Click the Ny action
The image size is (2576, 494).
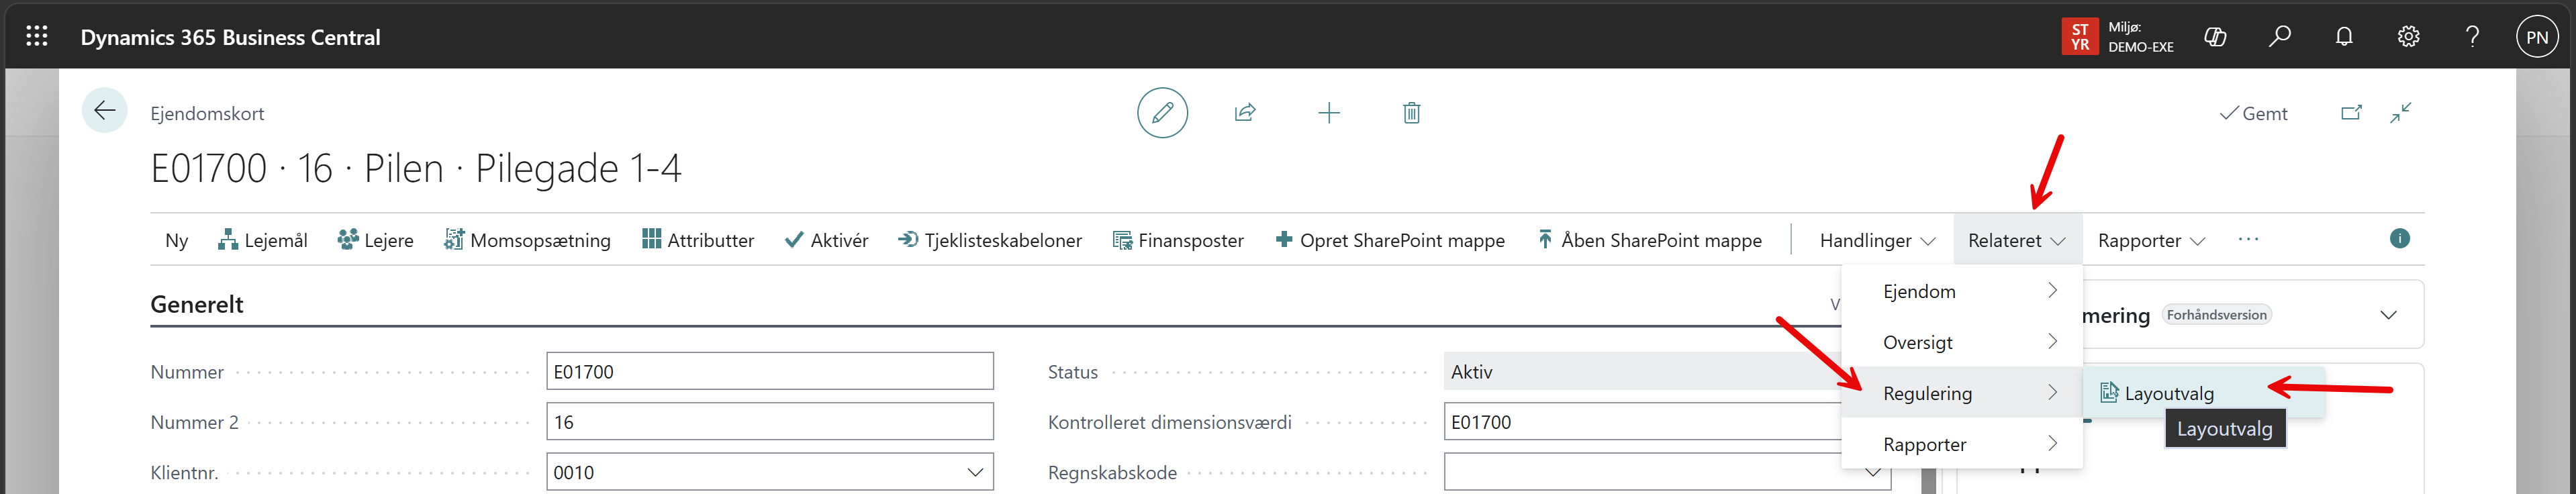pyautogui.click(x=177, y=240)
